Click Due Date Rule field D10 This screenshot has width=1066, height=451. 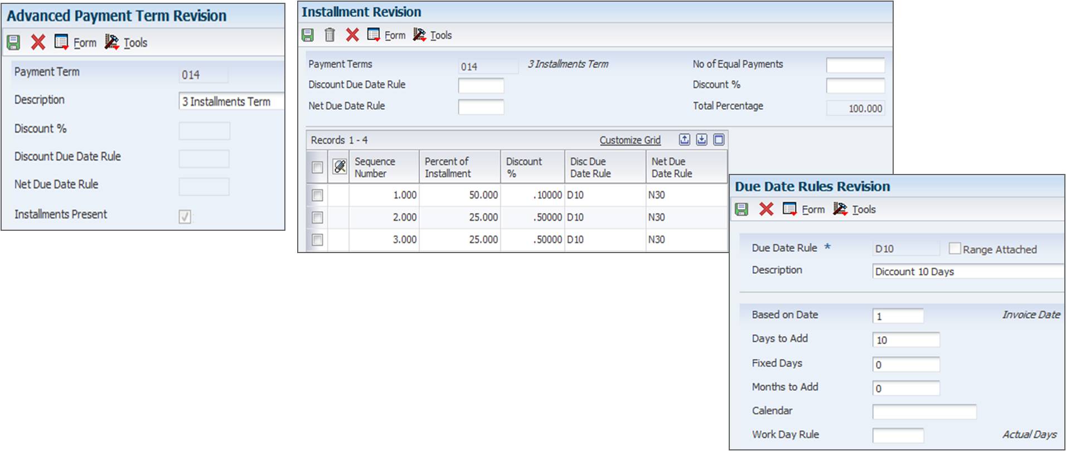click(906, 249)
